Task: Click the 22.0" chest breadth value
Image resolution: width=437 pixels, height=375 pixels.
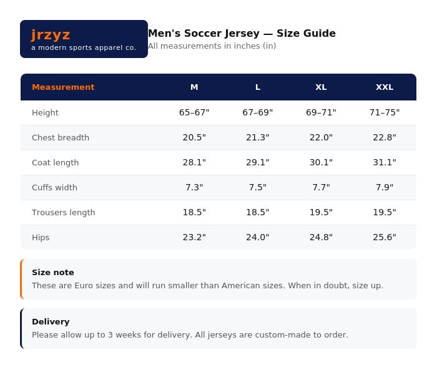Action: pos(321,138)
